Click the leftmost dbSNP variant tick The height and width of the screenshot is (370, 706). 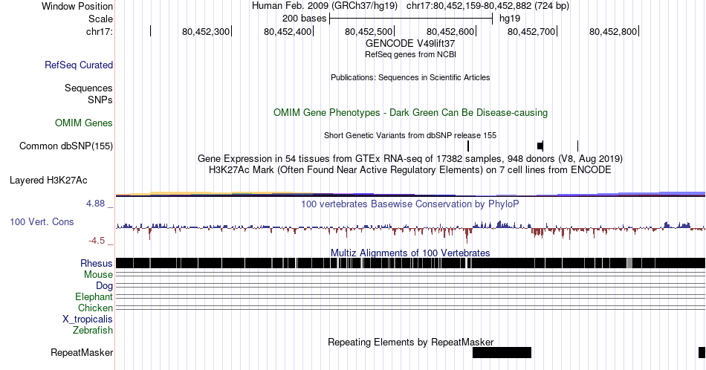pyautogui.click(x=468, y=146)
